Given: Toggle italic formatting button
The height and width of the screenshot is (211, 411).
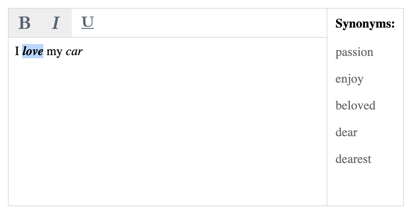Looking at the screenshot, I should (56, 23).
